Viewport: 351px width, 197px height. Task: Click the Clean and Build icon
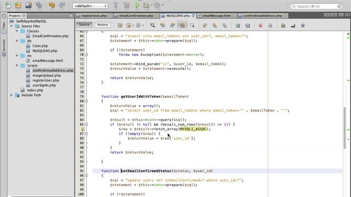click(126, 5)
